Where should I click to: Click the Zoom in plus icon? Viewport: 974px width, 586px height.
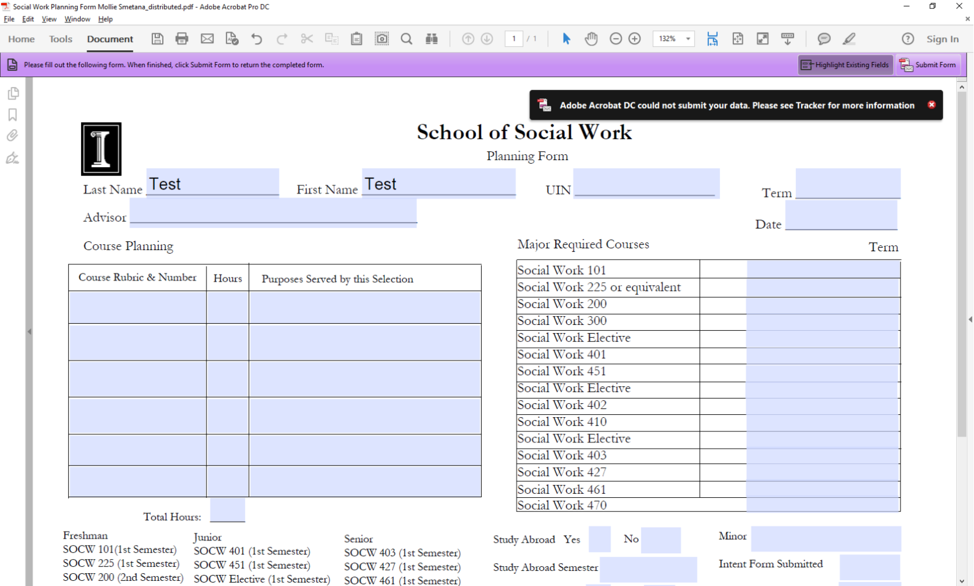pyautogui.click(x=635, y=39)
